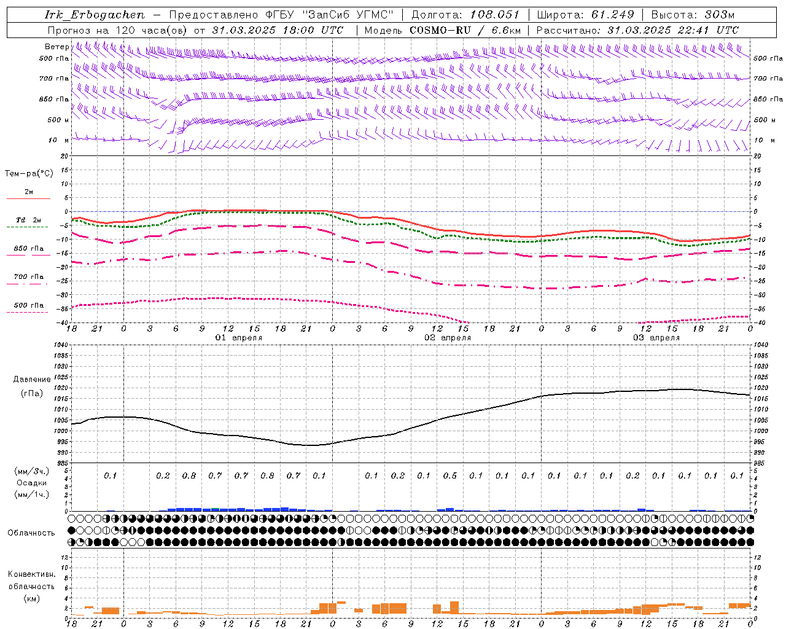Click the latitude value 61.249
786x629 pixels.
point(612,15)
